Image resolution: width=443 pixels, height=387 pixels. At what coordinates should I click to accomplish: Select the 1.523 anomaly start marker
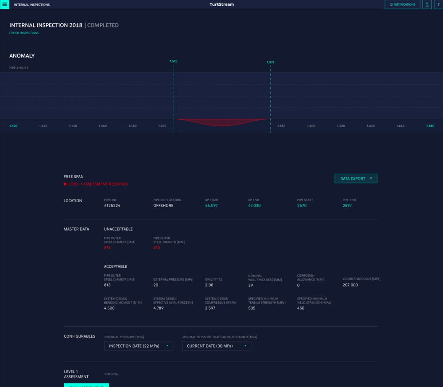173,61
